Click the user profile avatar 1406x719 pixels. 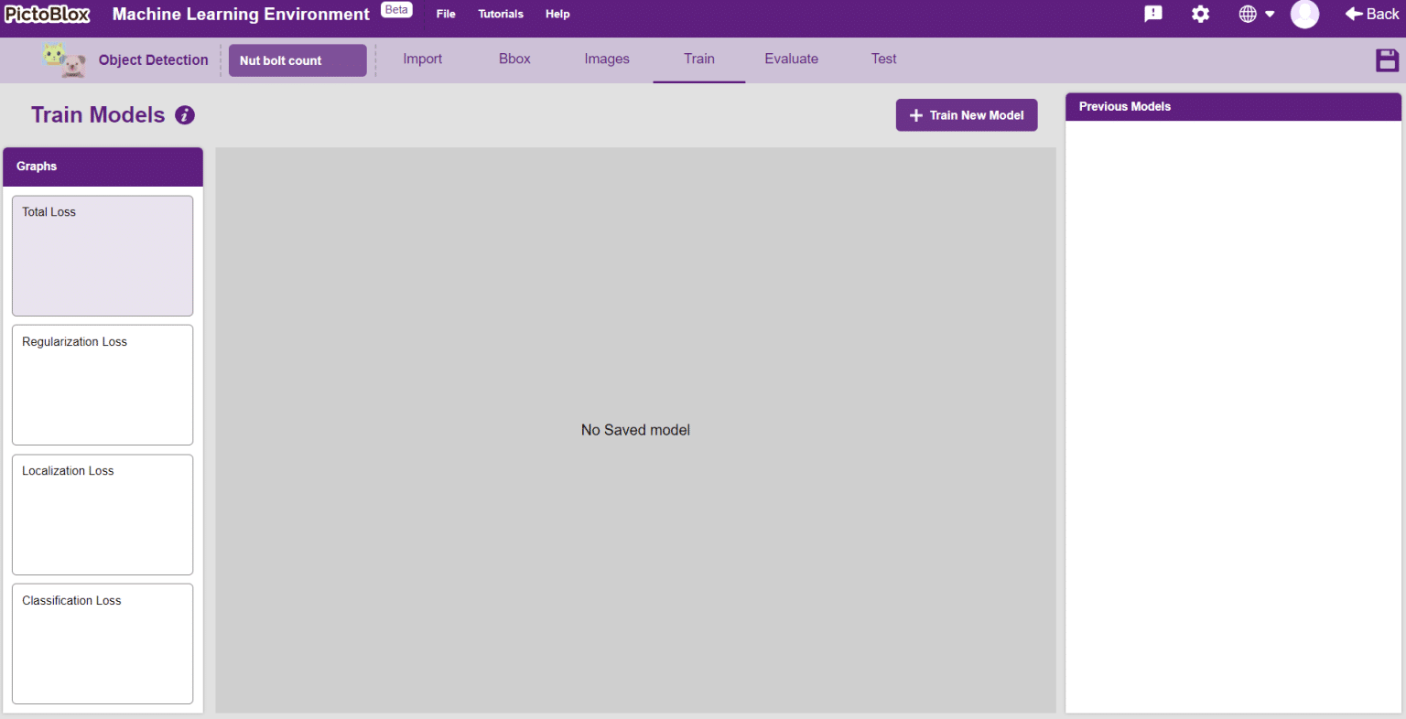tap(1304, 14)
